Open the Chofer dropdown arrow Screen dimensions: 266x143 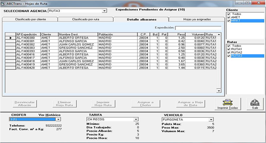tap(58, 119)
